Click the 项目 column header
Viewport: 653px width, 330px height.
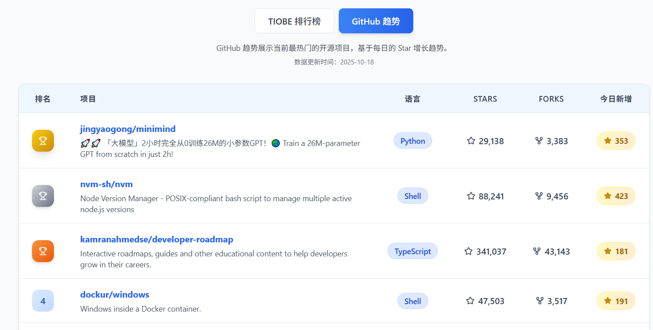(x=88, y=99)
